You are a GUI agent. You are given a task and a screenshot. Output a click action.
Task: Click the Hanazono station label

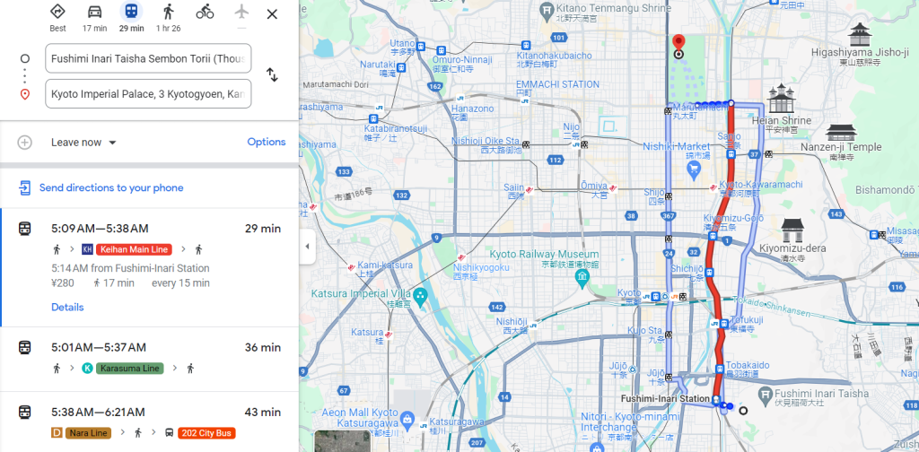point(472,112)
